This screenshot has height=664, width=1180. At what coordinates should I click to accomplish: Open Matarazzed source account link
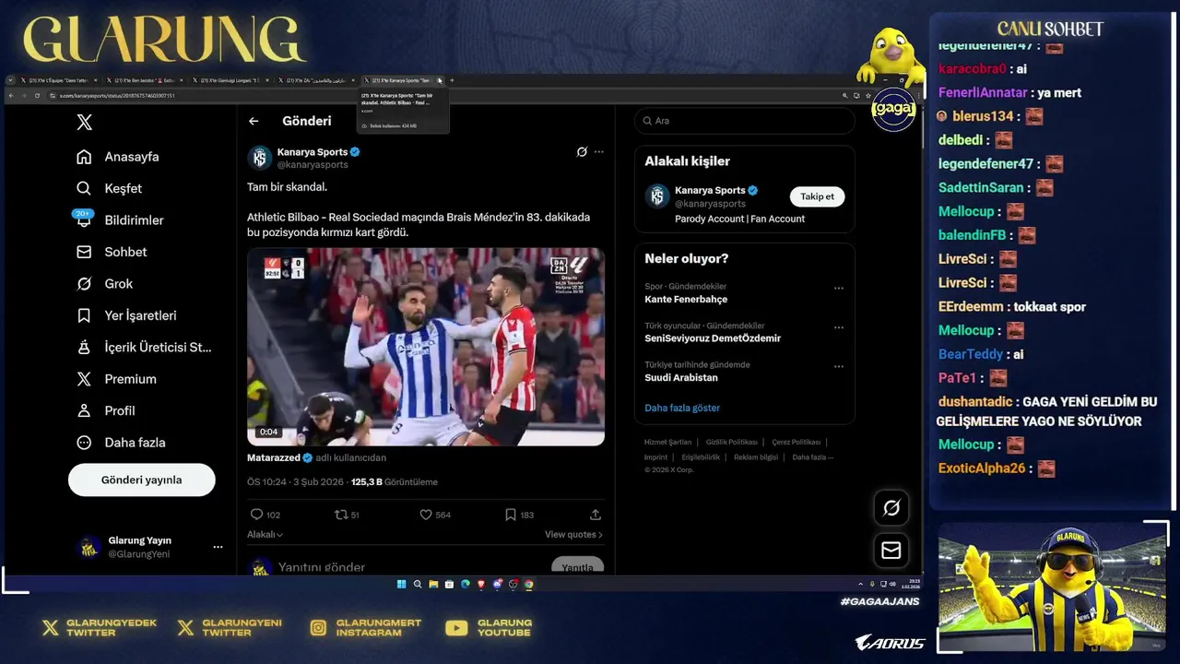click(x=275, y=457)
